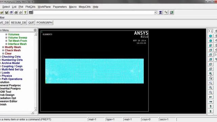
Task: Open the List menu
Action: tap(14, 7)
